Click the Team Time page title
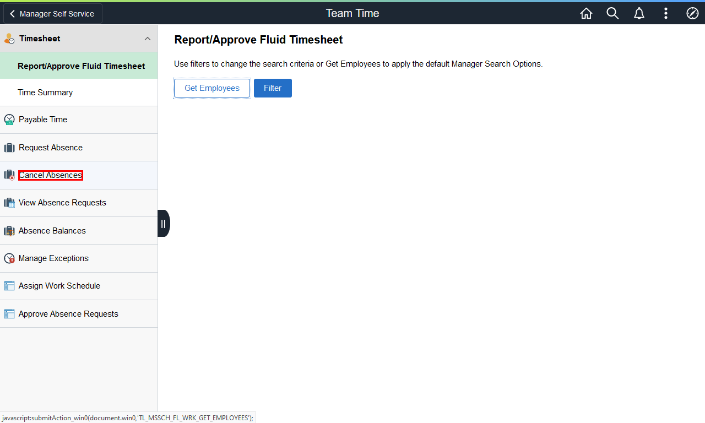 (352, 13)
